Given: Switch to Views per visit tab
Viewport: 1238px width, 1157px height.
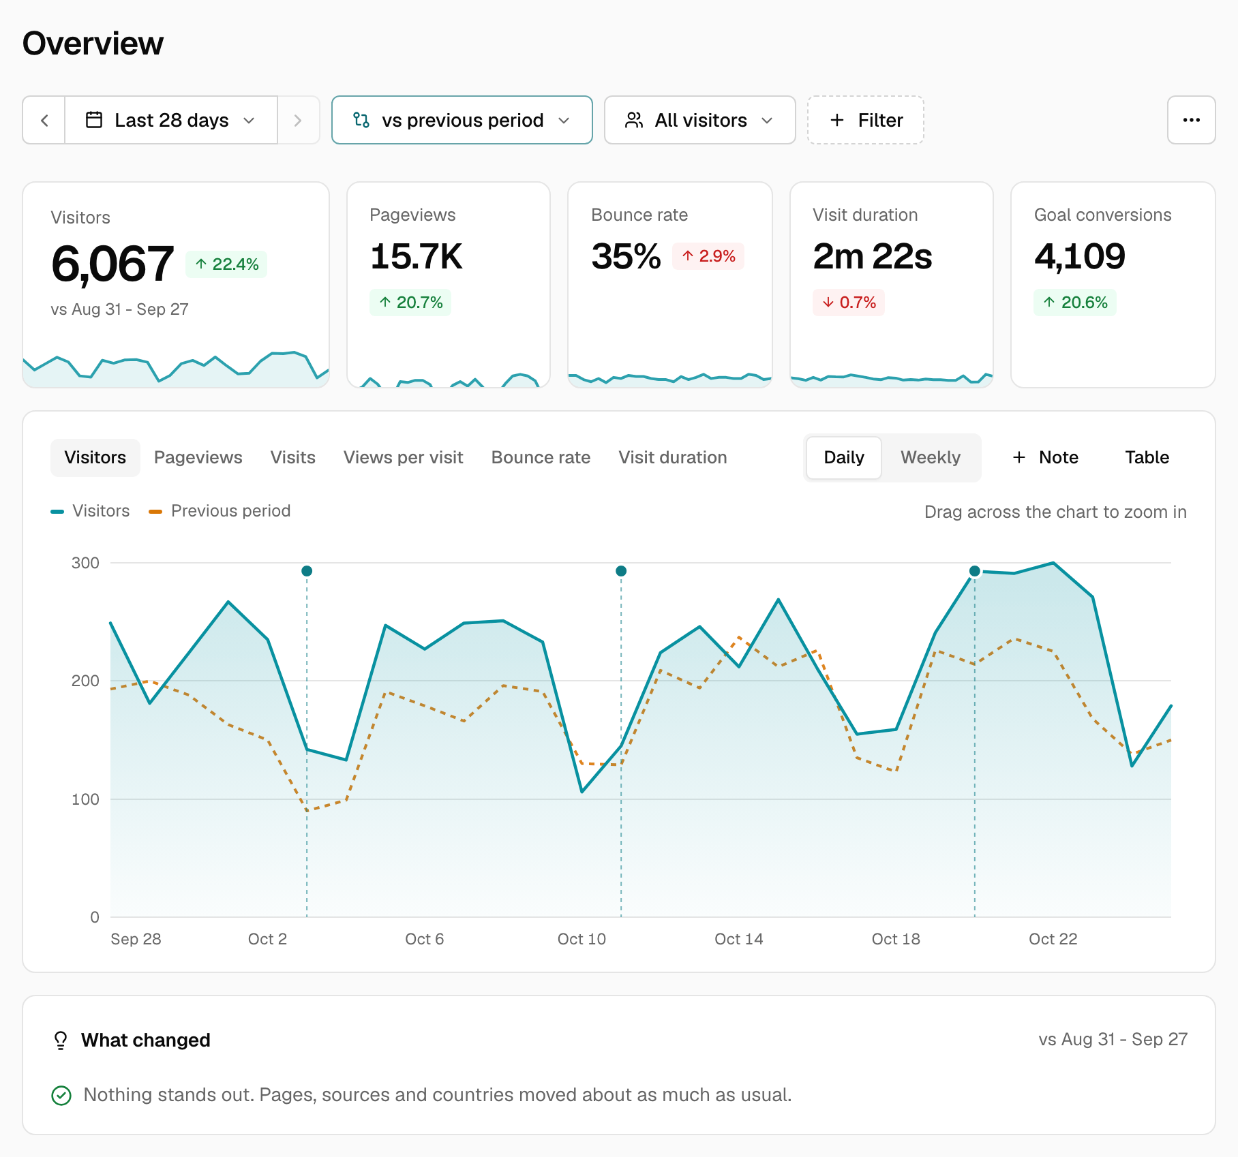Looking at the screenshot, I should tap(404, 457).
